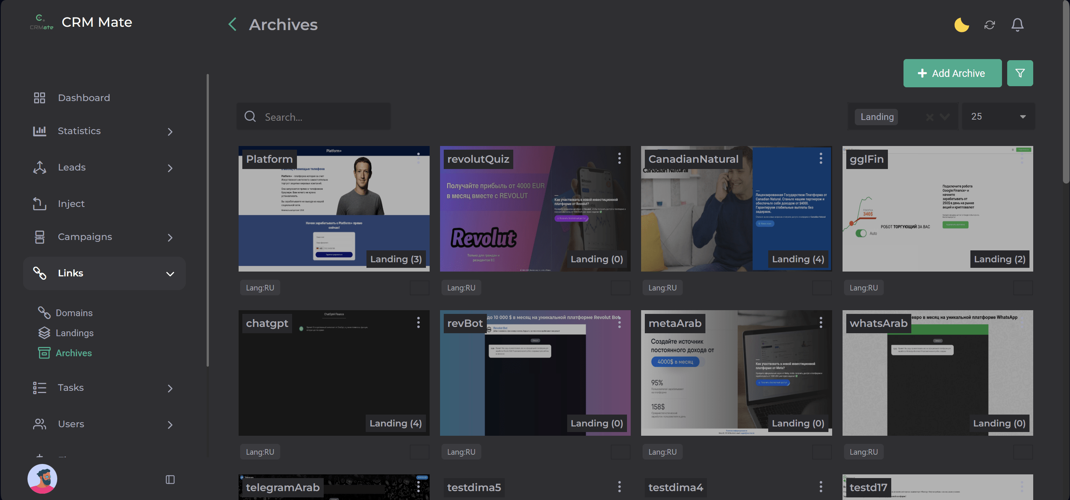Click Landing (4) badge on chatgpt

(395, 423)
